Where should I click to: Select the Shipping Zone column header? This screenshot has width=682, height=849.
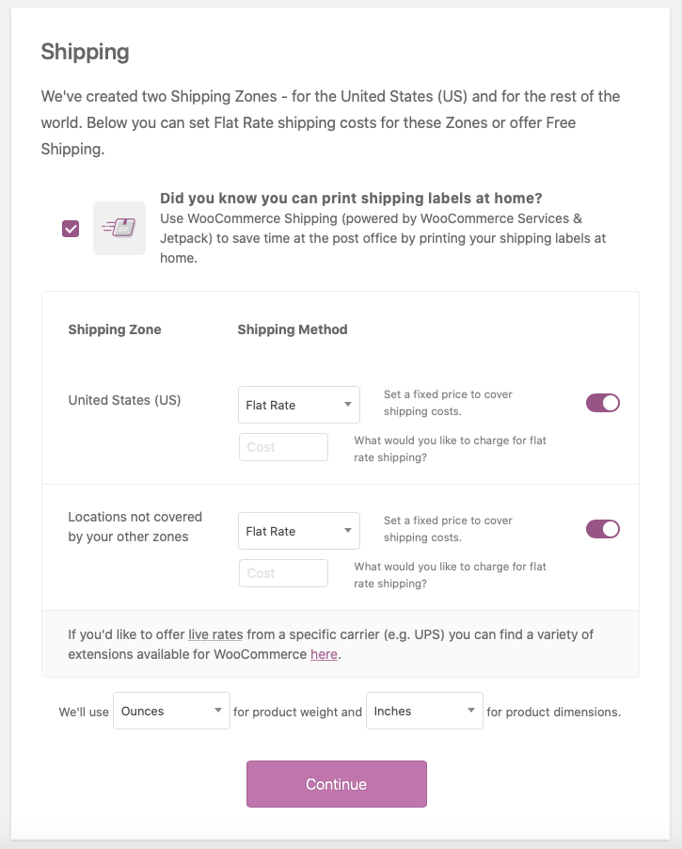tap(114, 329)
